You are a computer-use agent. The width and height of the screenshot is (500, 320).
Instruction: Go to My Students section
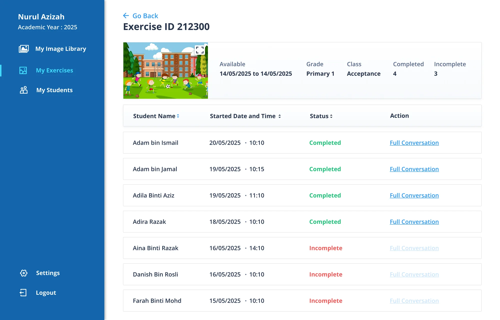[54, 90]
